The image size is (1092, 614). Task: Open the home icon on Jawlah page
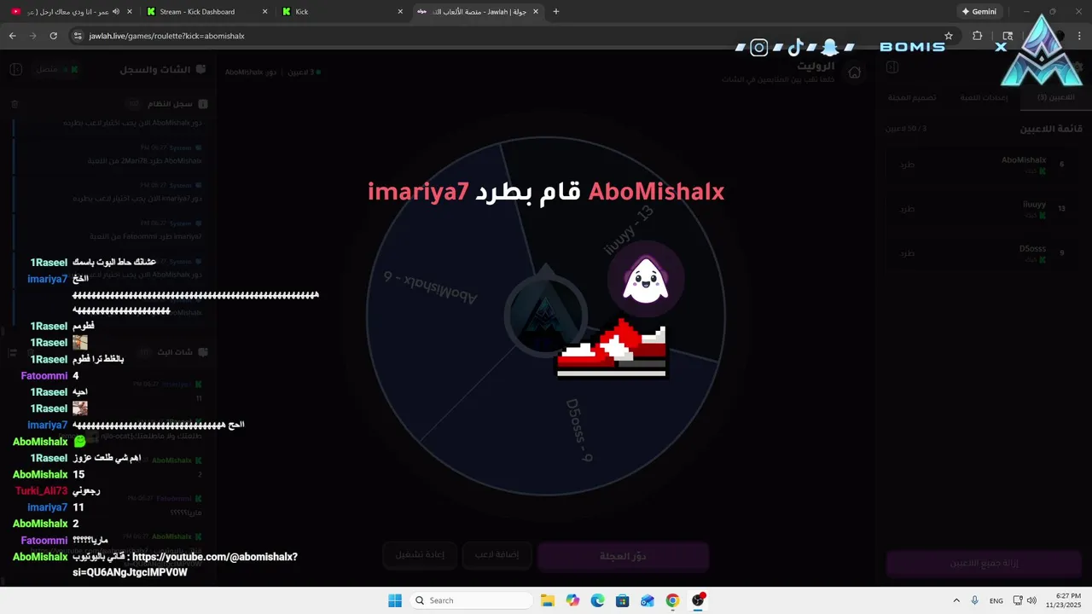click(854, 72)
